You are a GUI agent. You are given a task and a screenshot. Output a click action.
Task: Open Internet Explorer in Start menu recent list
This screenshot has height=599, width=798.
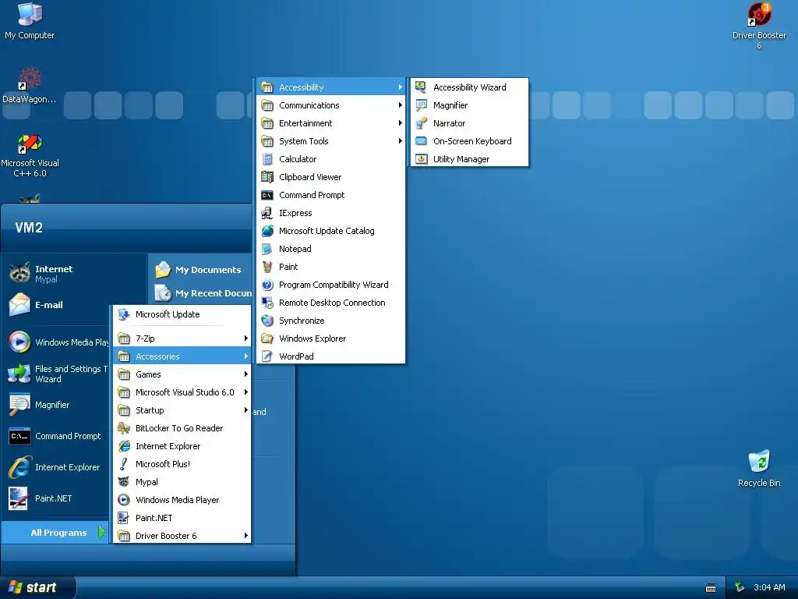[x=57, y=467]
